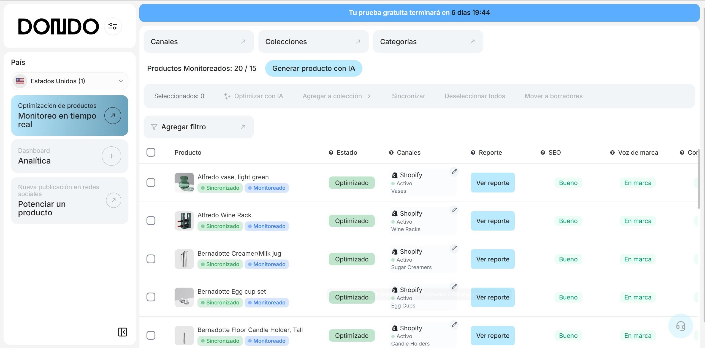Open the Bernadotte Creamer/Milk jug thumbnail
Screen dimensions: 705x348
point(184,259)
